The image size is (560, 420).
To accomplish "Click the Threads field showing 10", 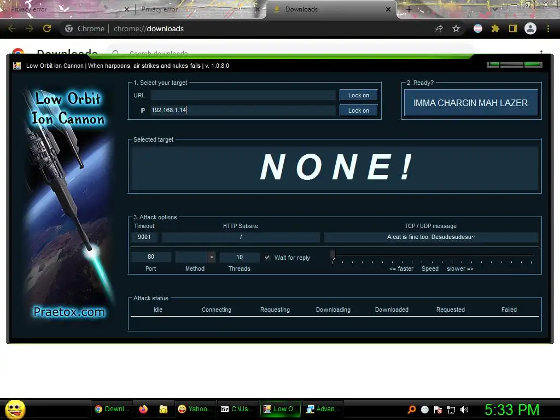I will point(240,257).
